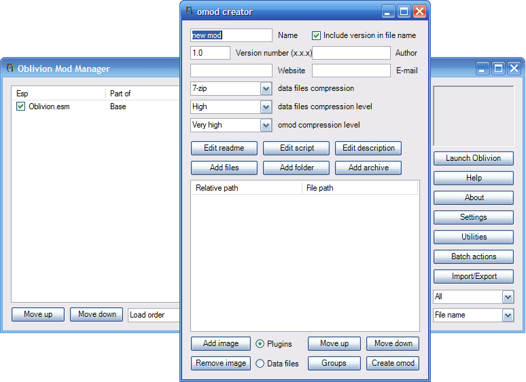Open the About button
The image size is (526, 382).
(x=474, y=198)
